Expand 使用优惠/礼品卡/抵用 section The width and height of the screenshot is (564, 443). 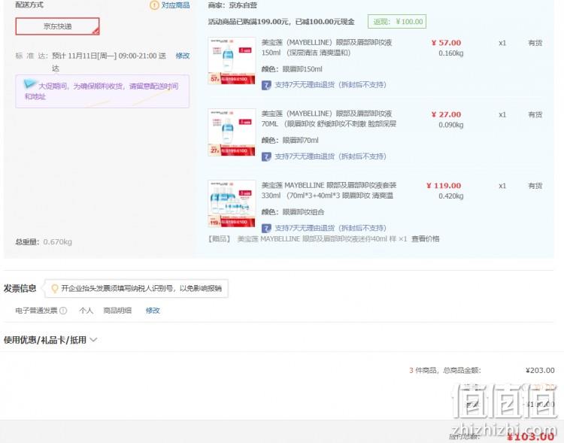(x=50, y=340)
